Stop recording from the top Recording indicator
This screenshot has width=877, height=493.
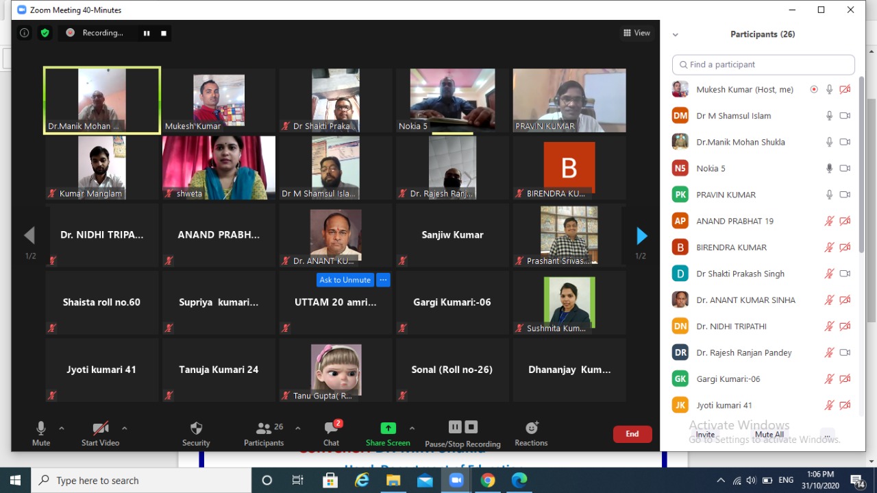[163, 33]
